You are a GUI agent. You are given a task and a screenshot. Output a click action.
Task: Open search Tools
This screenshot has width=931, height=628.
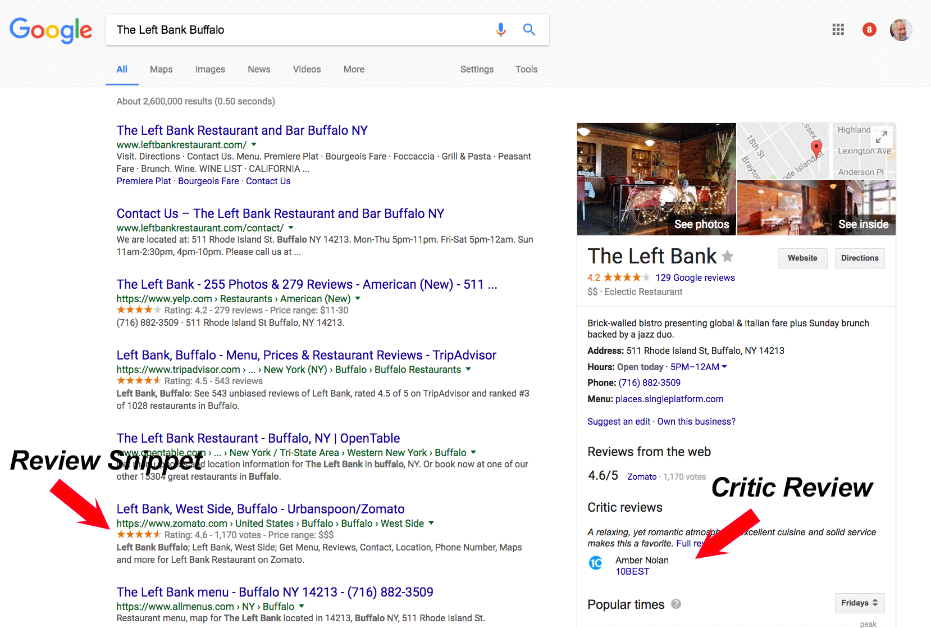[x=526, y=69]
